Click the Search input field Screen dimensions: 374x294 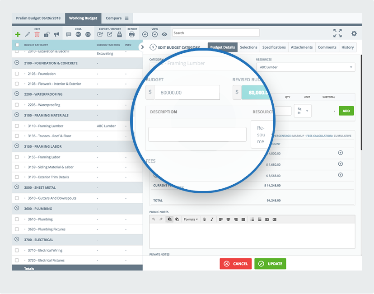point(215,33)
